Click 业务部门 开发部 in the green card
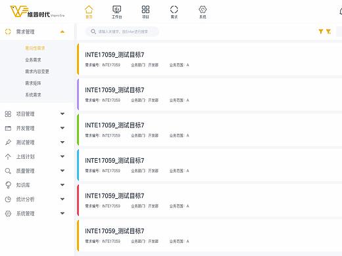The height and width of the screenshot is (256, 342). point(145,135)
